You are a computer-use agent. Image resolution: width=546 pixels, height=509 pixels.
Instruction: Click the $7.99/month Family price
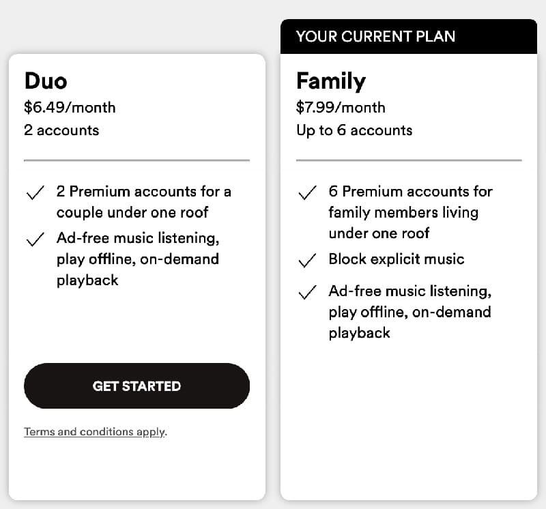click(341, 108)
